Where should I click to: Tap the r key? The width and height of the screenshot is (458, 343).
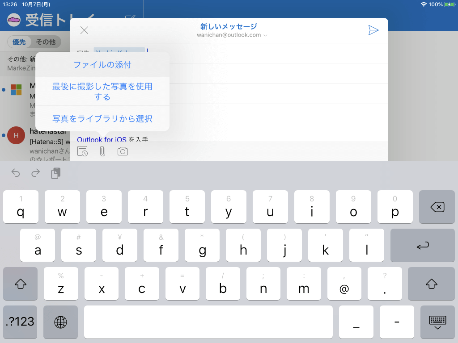pos(145,207)
